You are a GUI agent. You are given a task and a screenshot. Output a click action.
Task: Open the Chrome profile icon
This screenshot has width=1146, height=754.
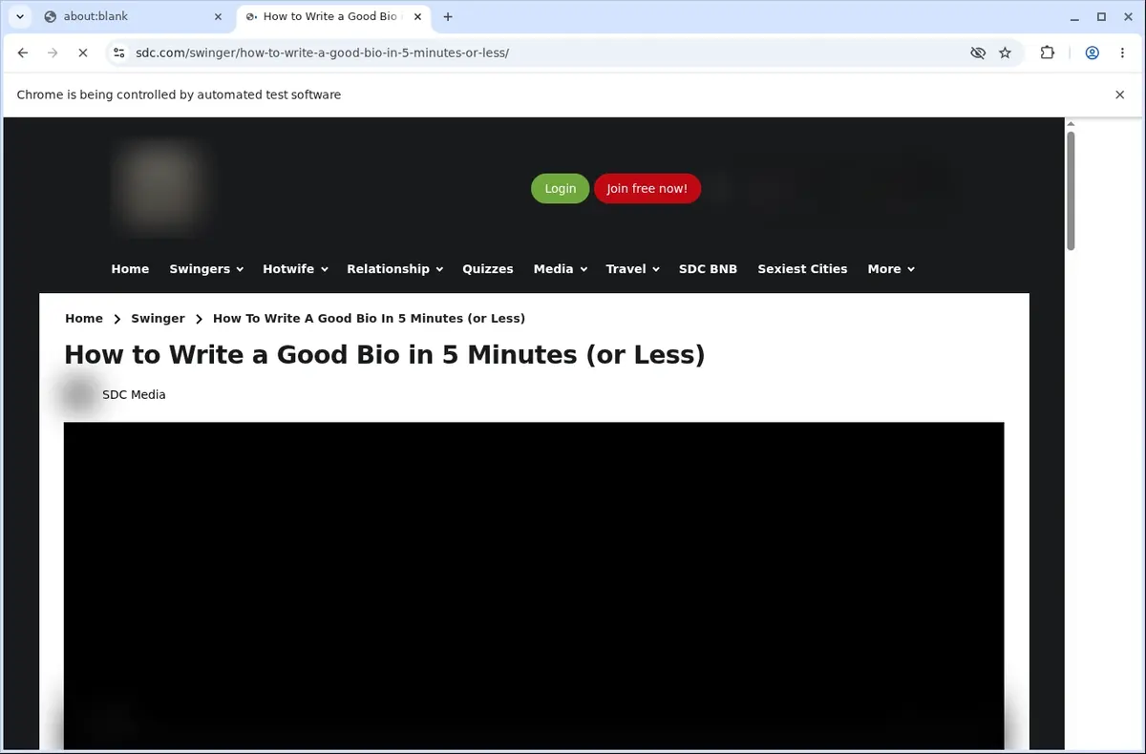[x=1093, y=53]
